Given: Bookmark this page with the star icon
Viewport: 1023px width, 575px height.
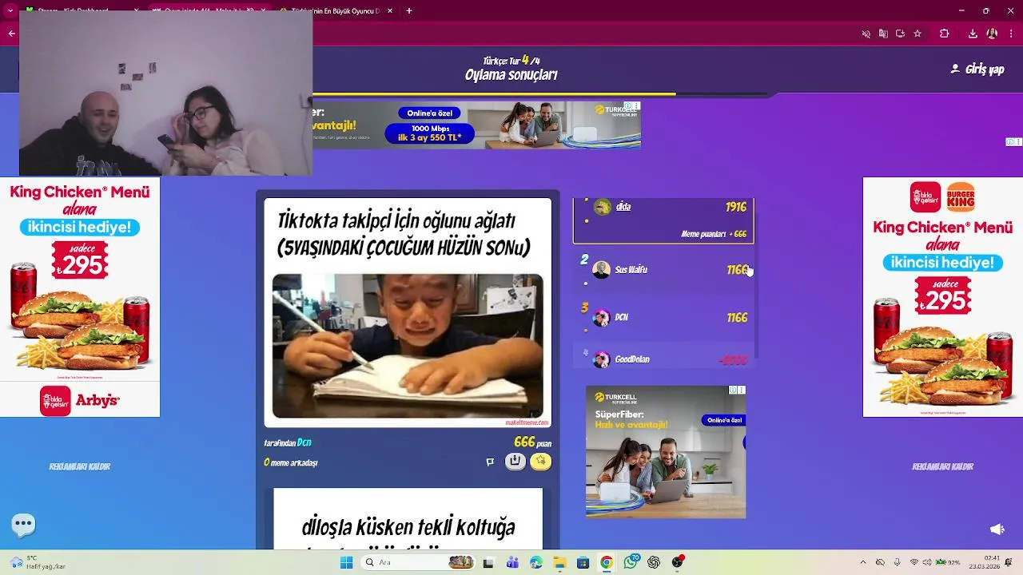Looking at the screenshot, I should coord(918,34).
